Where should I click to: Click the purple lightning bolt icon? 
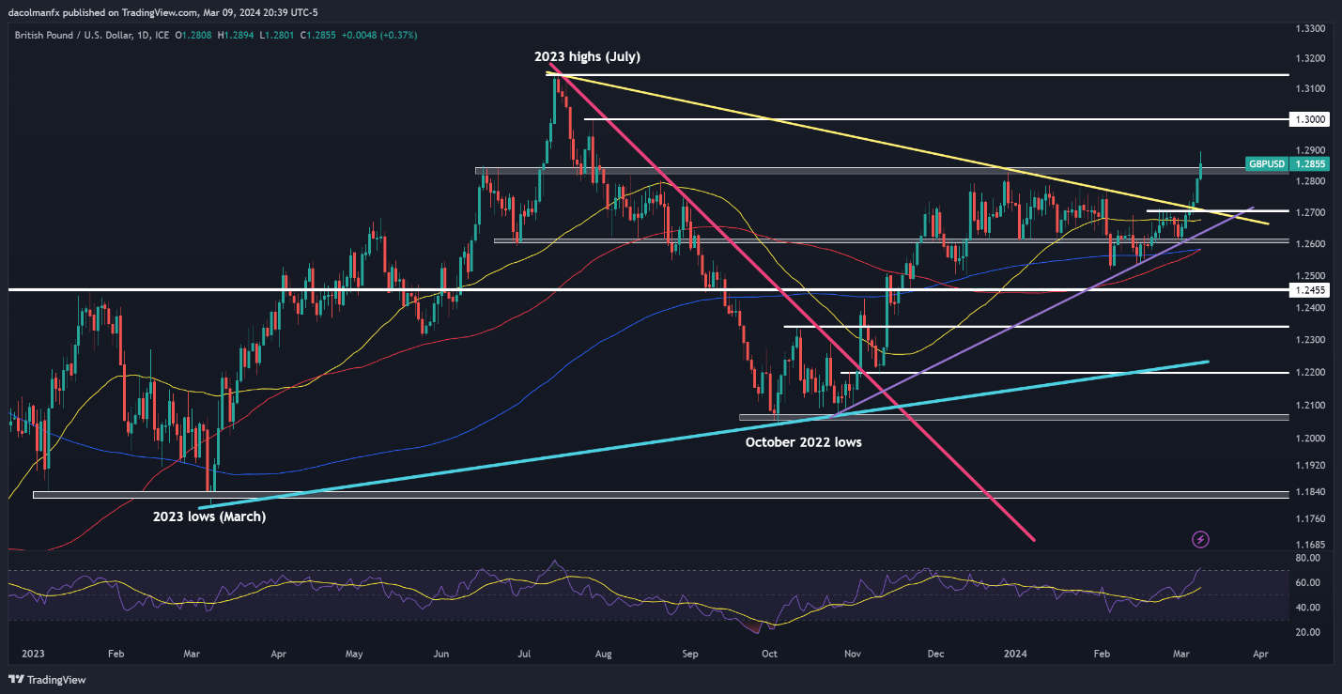1200,539
